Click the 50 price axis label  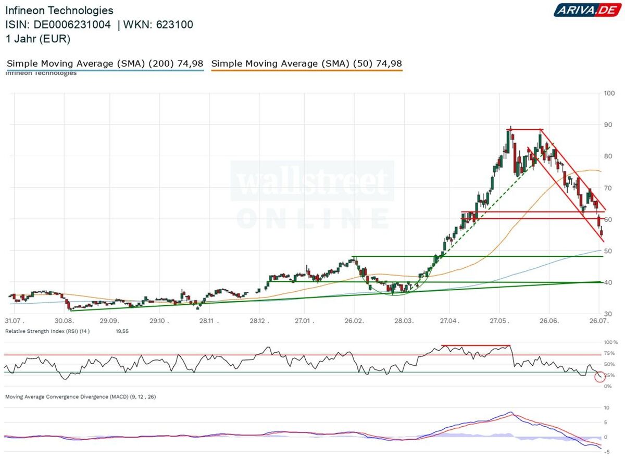[x=607, y=251]
